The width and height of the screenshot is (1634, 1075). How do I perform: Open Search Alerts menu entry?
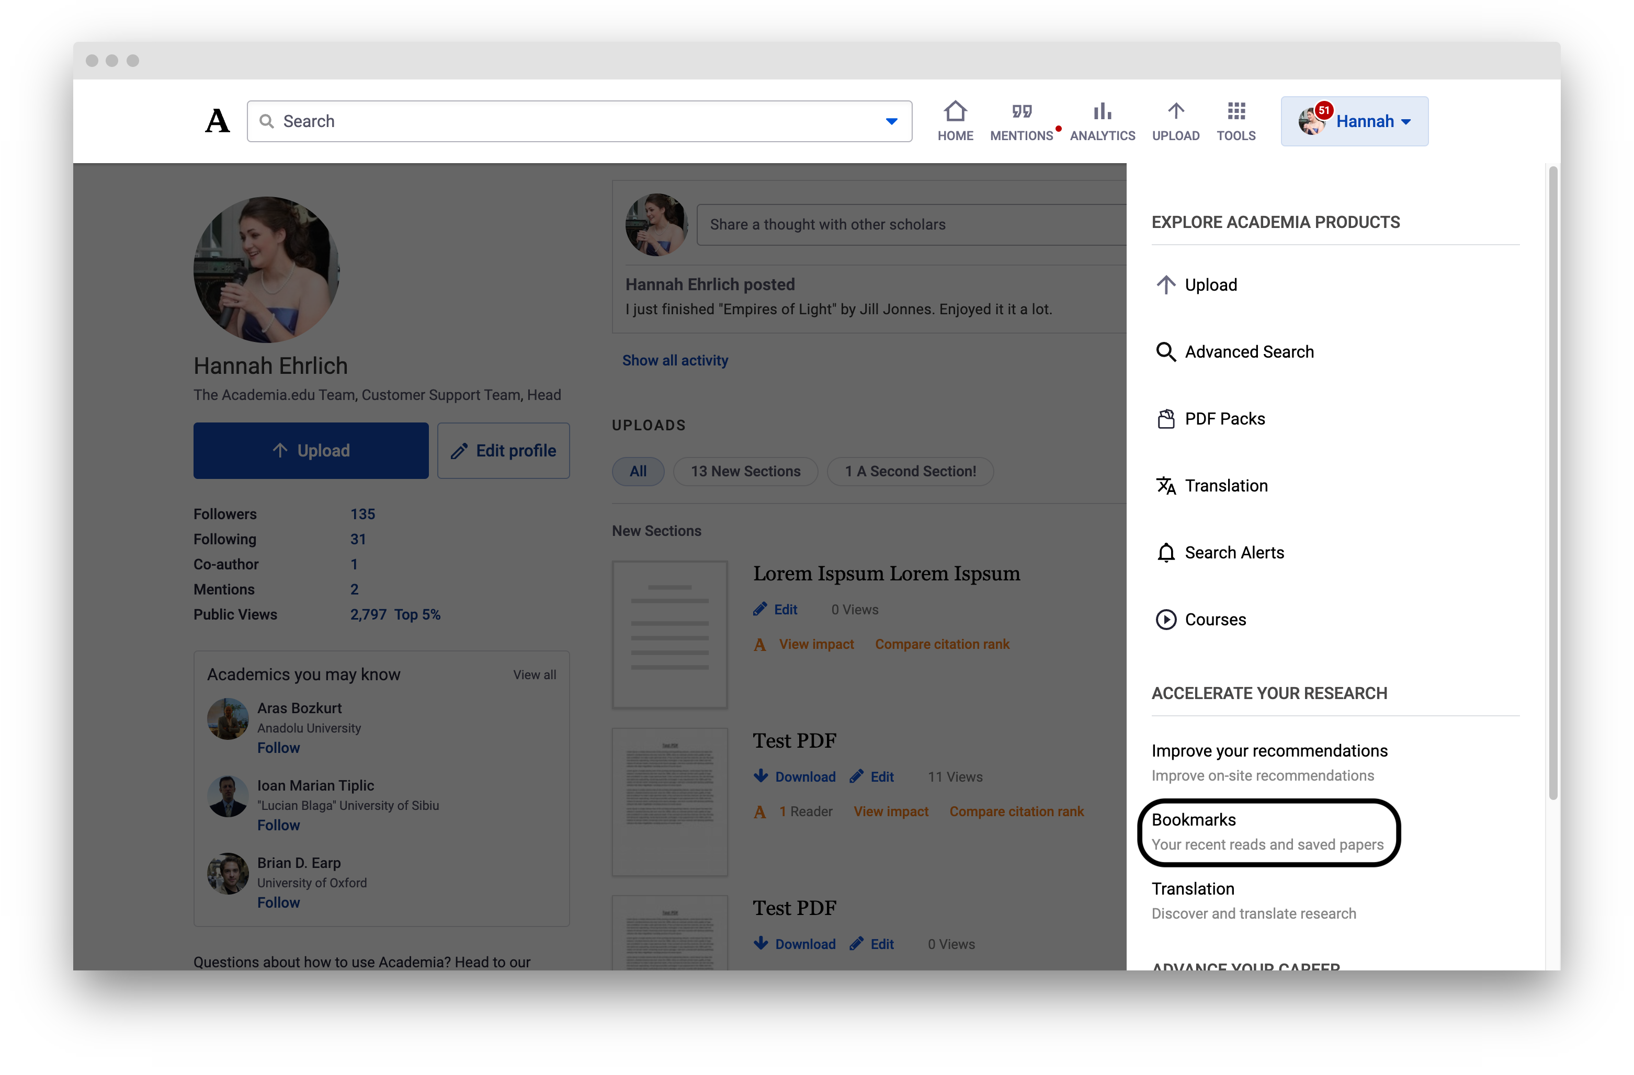(x=1234, y=553)
